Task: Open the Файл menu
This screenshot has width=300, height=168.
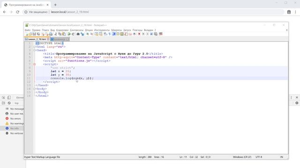Action: (28, 30)
